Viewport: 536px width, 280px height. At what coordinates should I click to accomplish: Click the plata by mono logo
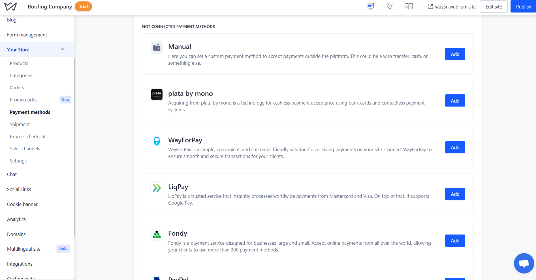pos(157,94)
